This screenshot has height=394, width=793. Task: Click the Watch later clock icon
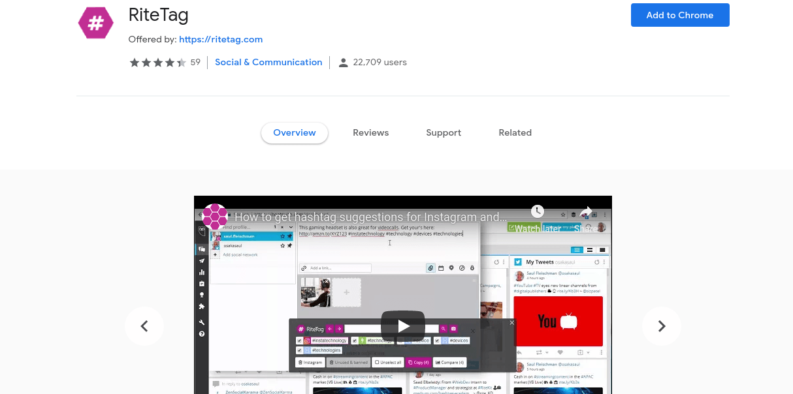click(x=538, y=211)
